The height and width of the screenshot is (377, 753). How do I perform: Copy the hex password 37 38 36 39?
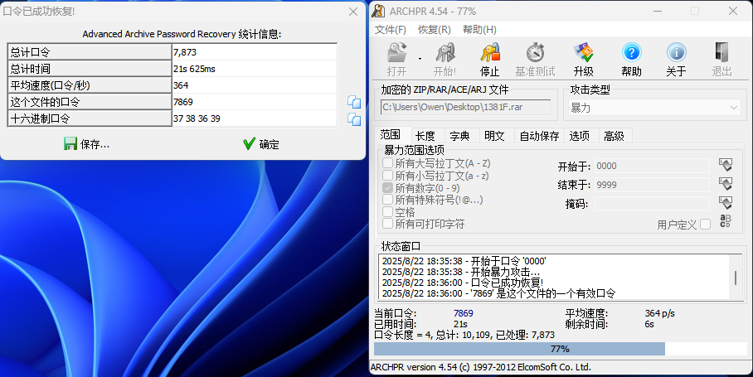pyautogui.click(x=354, y=118)
